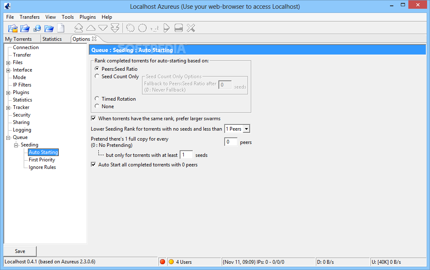The height and width of the screenshot is (270, 430).
Task: Click the stop torrent square icon
Action: pos(178,28)
